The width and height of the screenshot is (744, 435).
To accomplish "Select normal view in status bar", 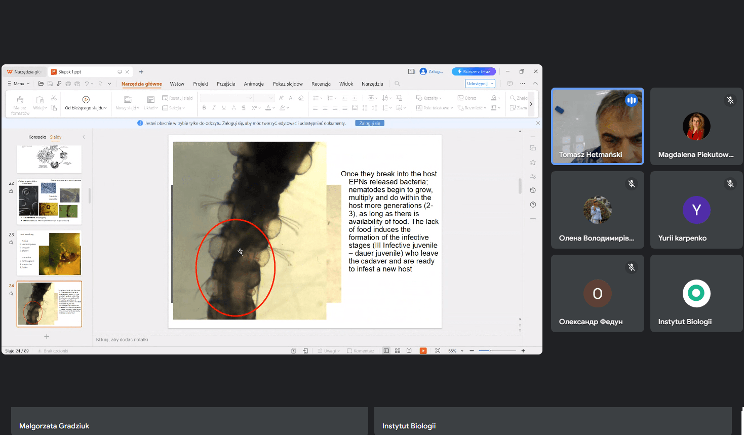I will [x=386, y=350].
